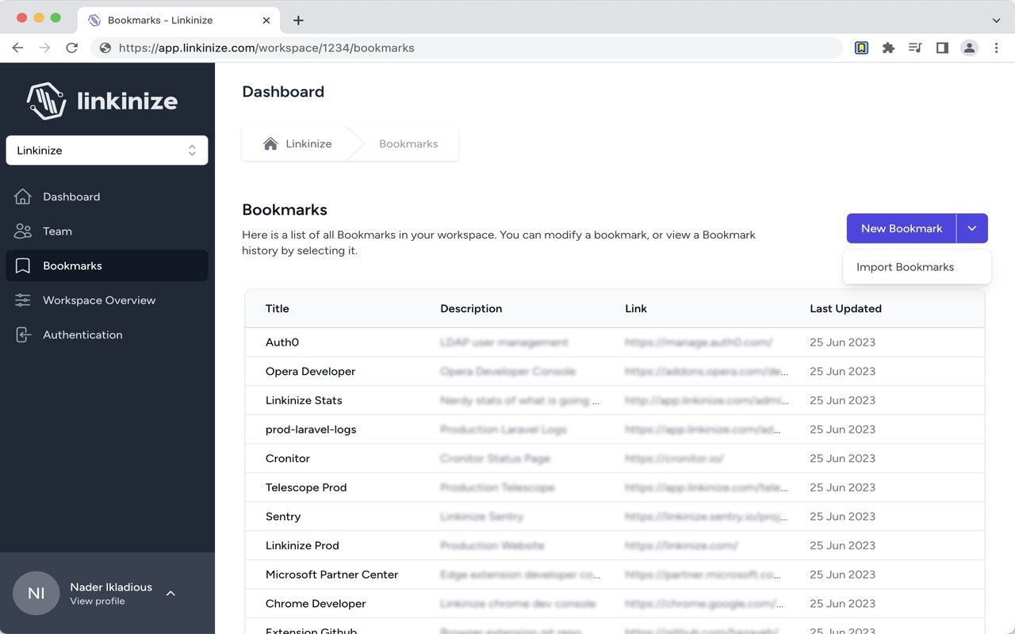The height and width of the screenshot is (634, 1015).
Task: Select the Opera Developer bookmark
Action: (x=615, y=371)
